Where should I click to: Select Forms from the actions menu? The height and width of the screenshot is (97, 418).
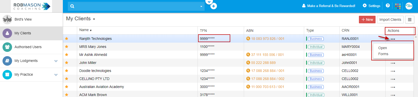click(x=383, y=54)
